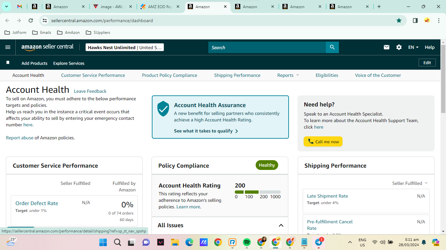The height and width of the screenshot is (250, 446).
Task: Open the Pre-fulfillment Cancel Rate link
Action: tap(330, 225)
